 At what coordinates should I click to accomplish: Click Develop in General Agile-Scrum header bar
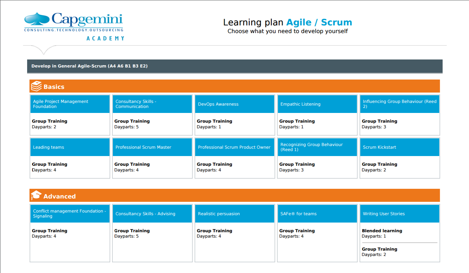point(235,66)
